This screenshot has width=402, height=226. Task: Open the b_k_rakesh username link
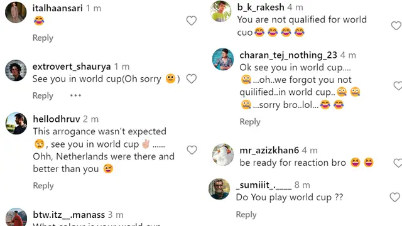tap(261, 7)
